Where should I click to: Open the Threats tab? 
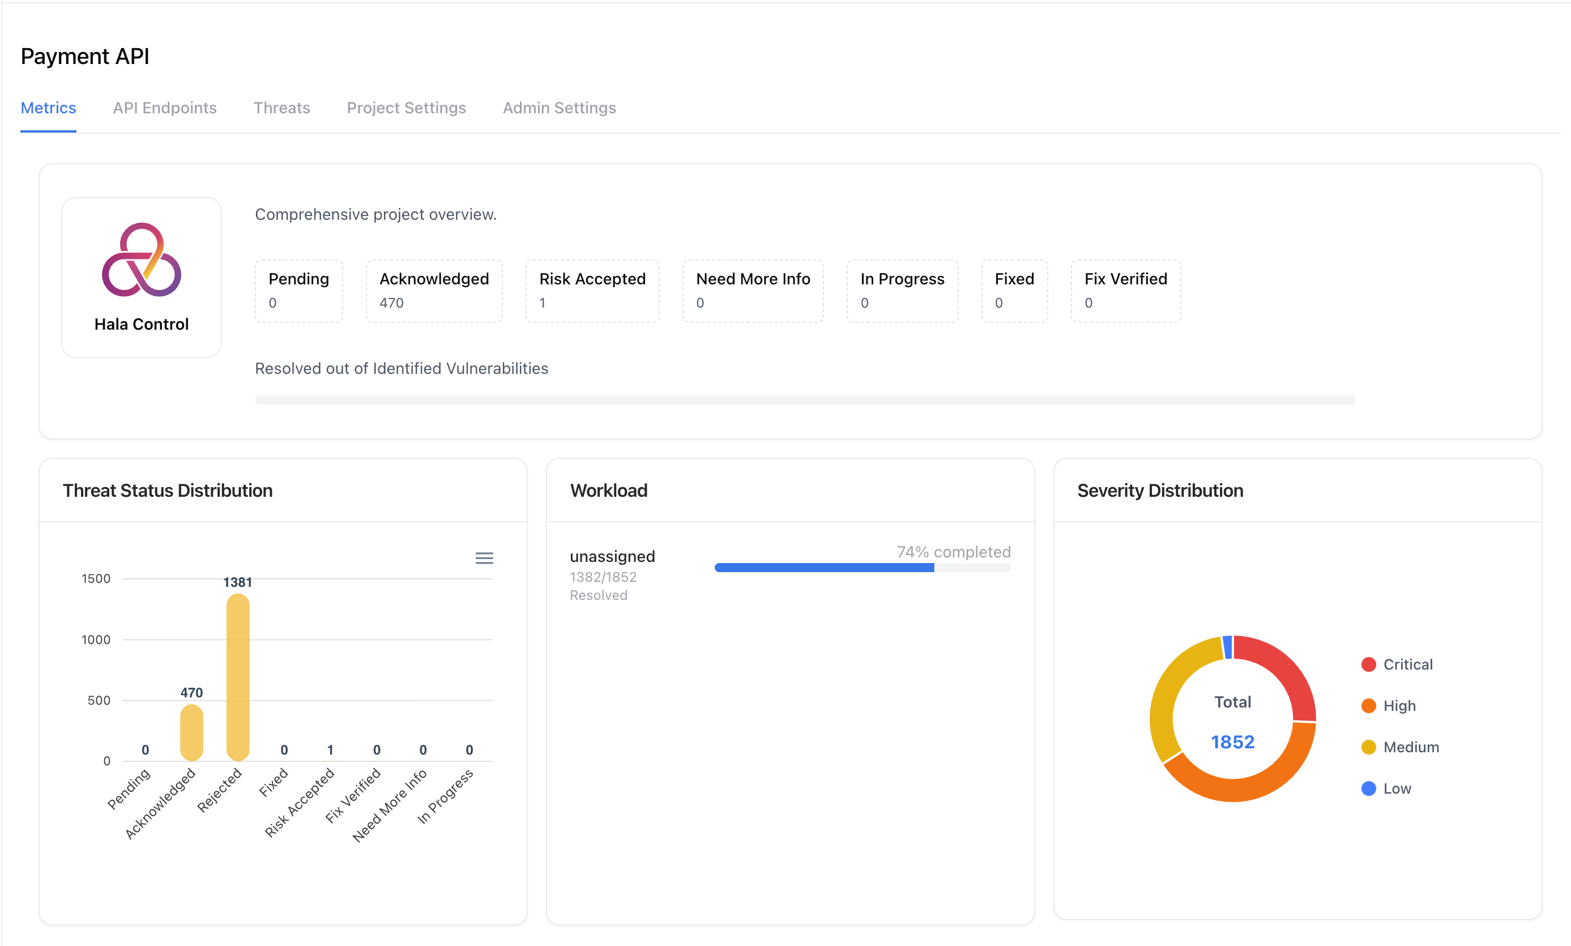pos(281,108)
